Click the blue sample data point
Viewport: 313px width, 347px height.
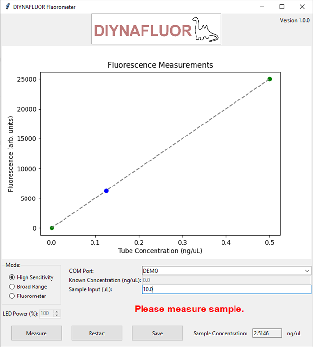pos(106,191)
